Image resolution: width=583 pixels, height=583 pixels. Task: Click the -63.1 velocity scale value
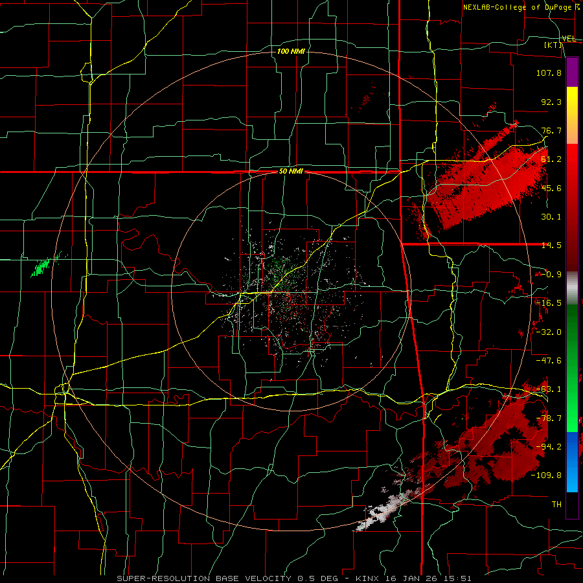[549, 389]
